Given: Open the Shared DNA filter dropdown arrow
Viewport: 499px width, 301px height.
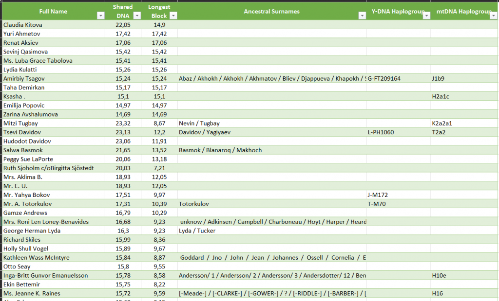Looking at the screenshot, I should click(136, 16).
